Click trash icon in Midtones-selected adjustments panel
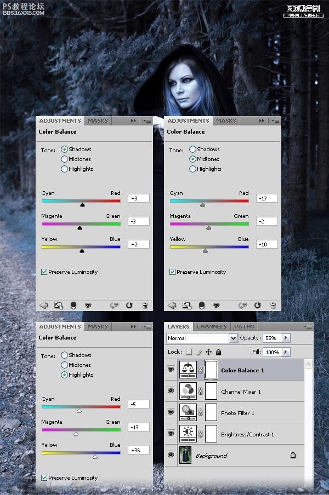329x495 pixels. pos(273,306)
